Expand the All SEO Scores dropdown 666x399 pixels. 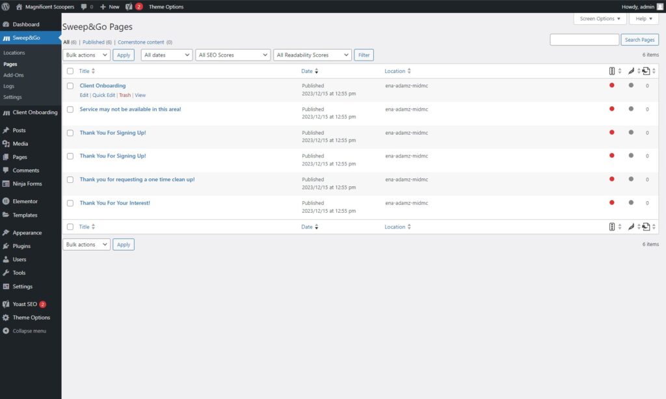coord(233,55)
